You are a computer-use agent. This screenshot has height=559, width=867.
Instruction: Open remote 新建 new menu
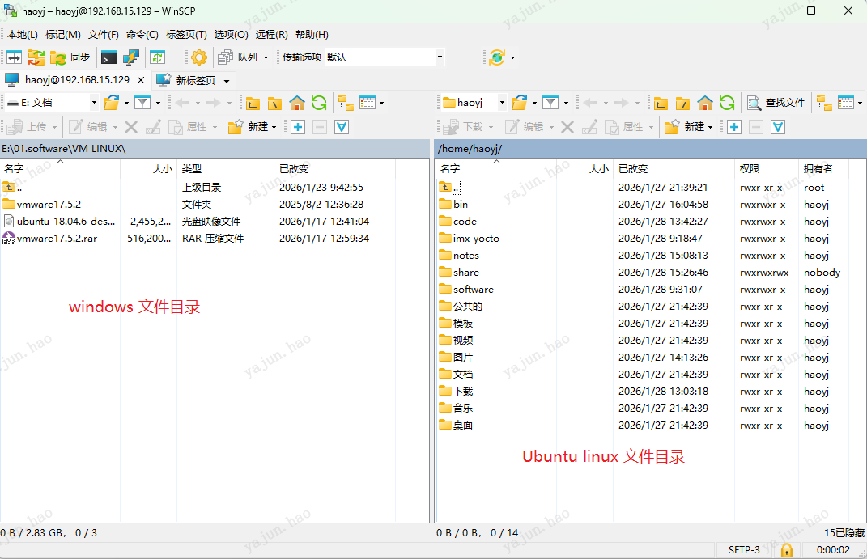(x=688, y=127)
